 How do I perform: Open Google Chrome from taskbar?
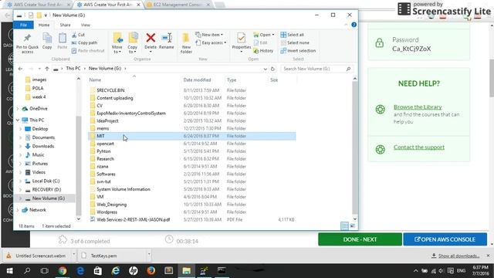pyautogui.click(x=63, y=271)
